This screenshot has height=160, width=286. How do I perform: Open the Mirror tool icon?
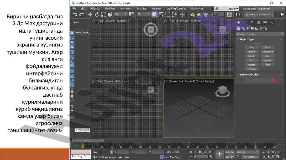tap(238, 14)
